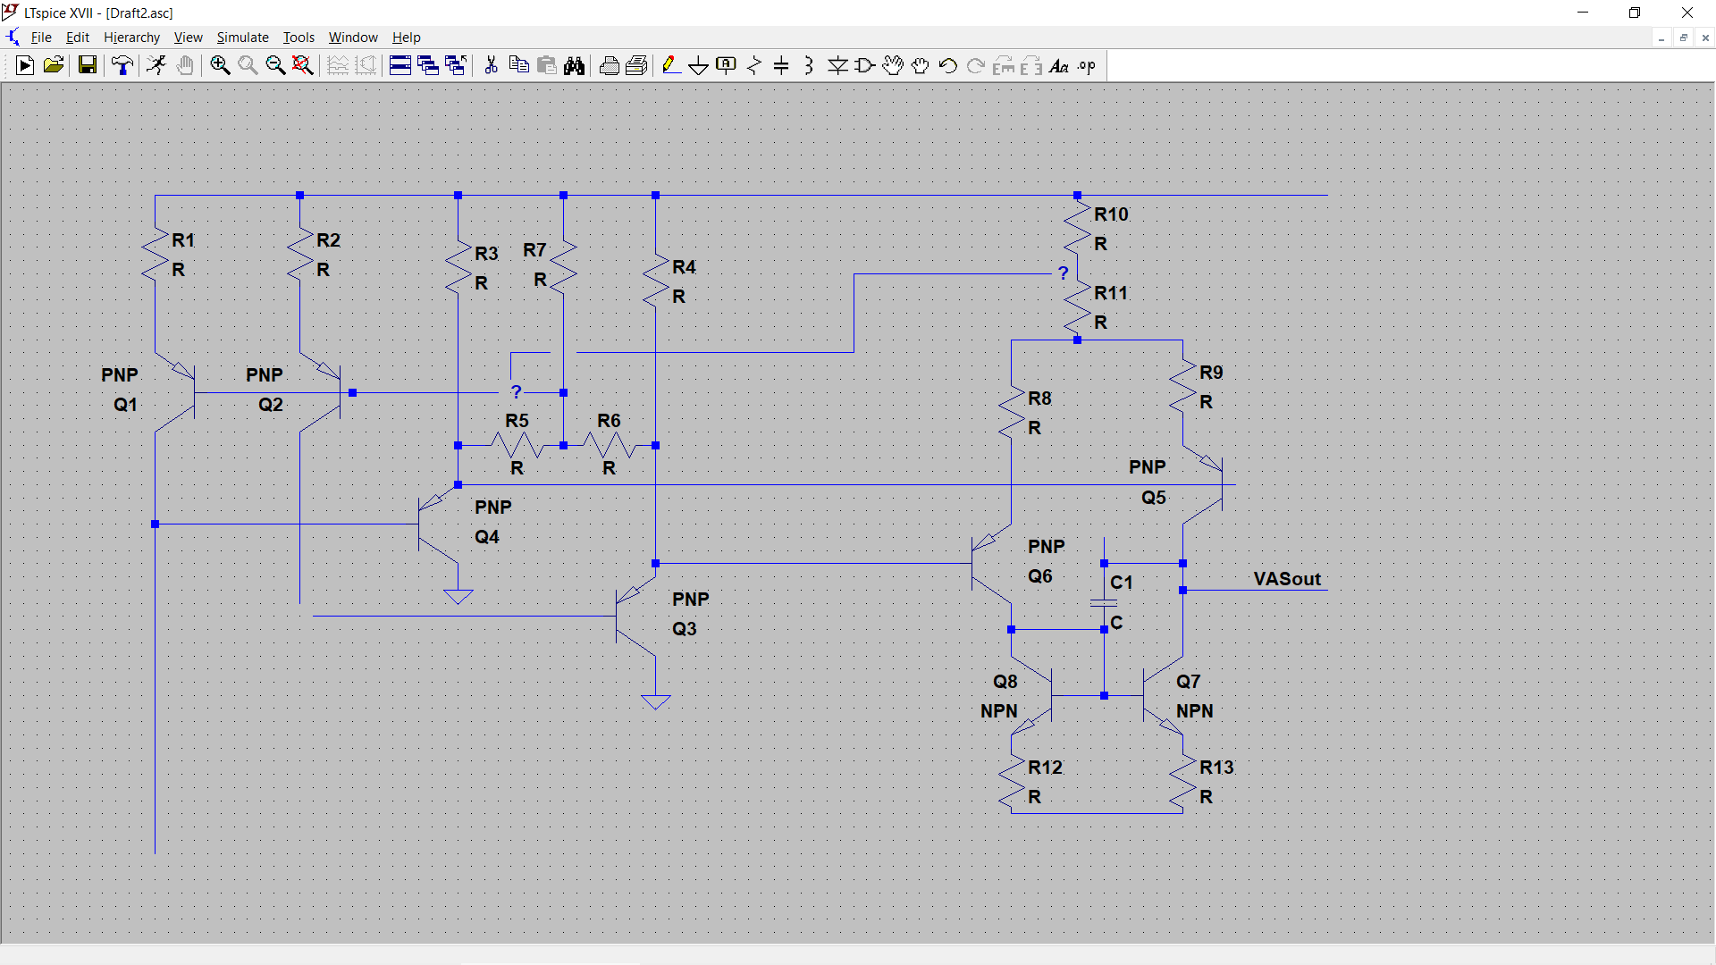The width and height of the screenshot is (1716, 965).
Task: Open Find with the binoculars icon
Action: tap(575, 65)
